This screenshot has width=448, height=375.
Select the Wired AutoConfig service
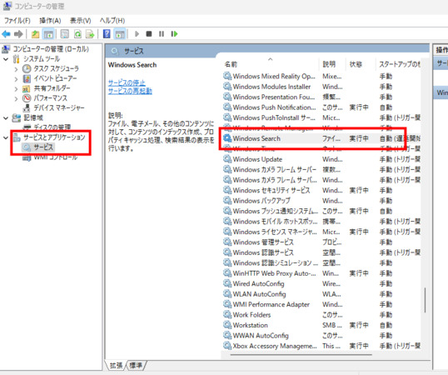[321, 284]
